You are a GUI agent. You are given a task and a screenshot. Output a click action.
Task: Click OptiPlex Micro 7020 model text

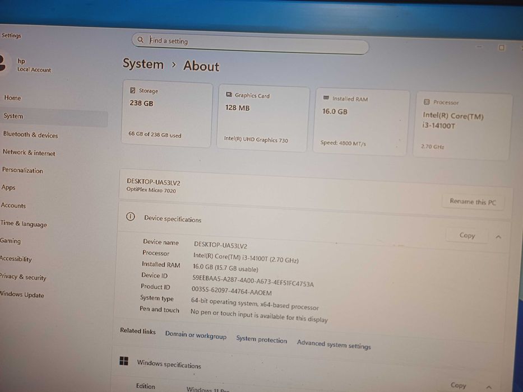tap(151, 190)
